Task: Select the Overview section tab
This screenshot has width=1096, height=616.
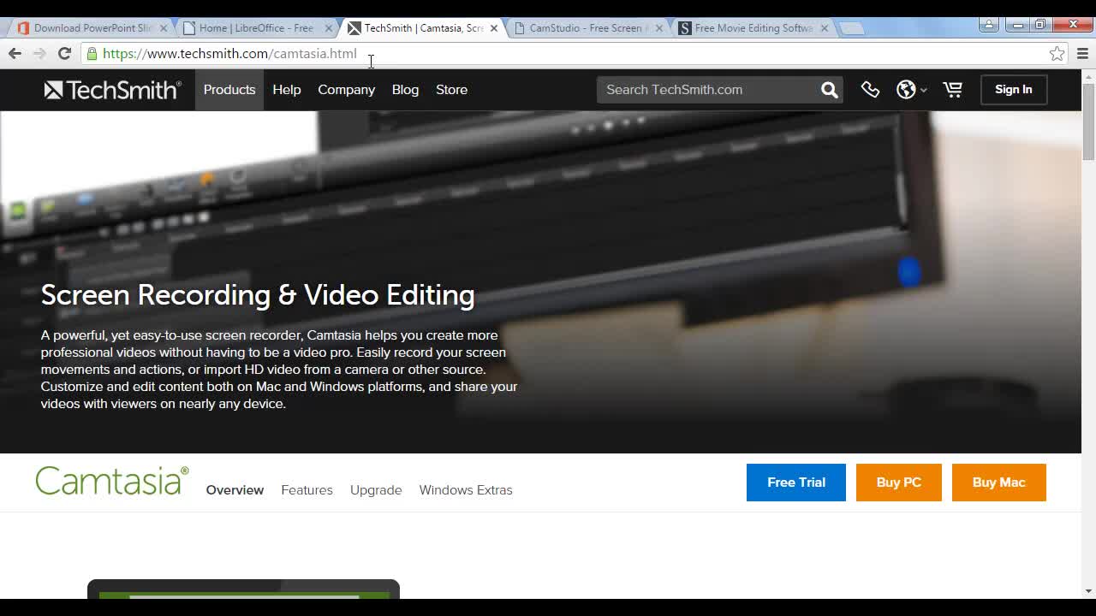Action: [x=235, y=490]
